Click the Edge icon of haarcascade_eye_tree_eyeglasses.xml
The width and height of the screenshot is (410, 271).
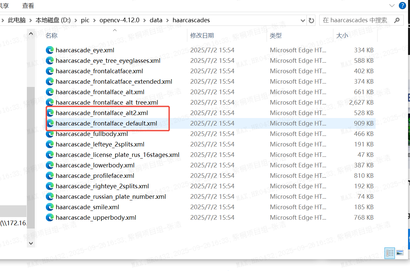(x=50, y=60)
